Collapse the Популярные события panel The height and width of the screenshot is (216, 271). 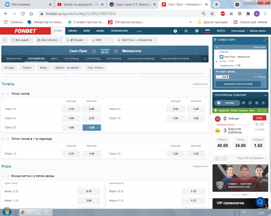click(265, 95)
